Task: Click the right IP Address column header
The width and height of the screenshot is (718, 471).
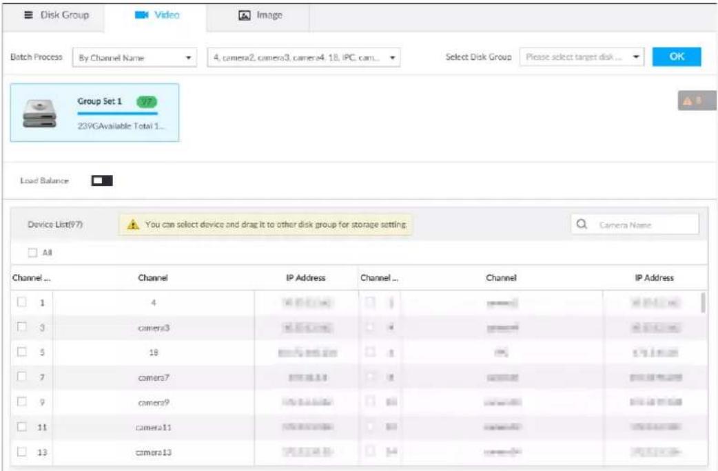Action: 654,278
